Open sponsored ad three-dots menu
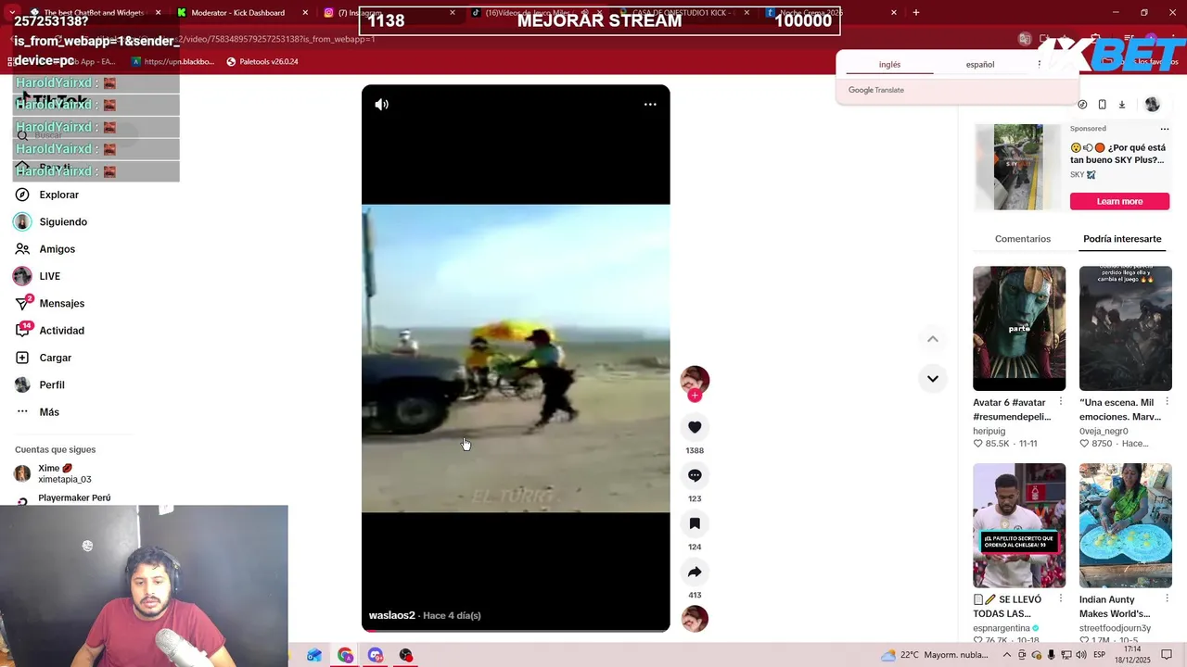Image resolution: width=1187 pixels, height=667 pixels. tap(1165, 129)
